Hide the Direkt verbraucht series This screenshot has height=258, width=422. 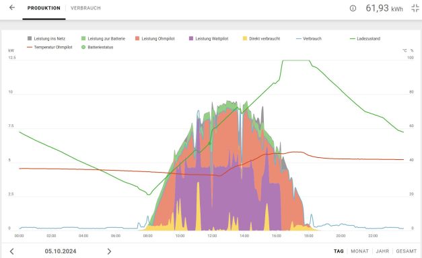(261, 38)
